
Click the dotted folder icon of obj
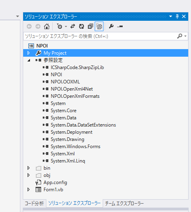pyautogui.click(x=38, y=175)
